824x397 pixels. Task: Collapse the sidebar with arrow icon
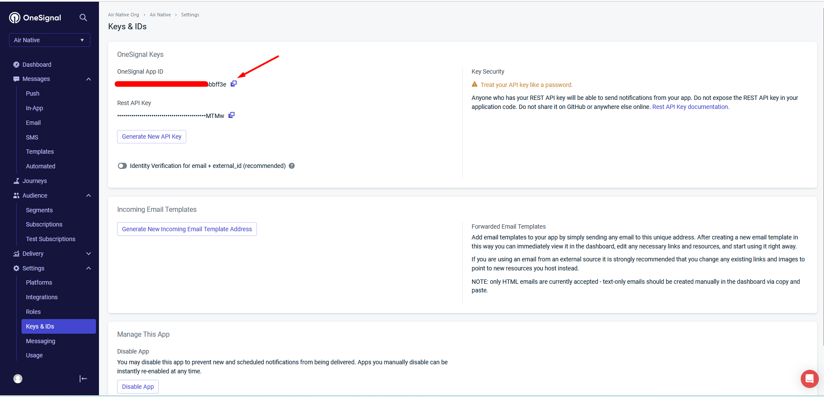click(x=83, y=378)
